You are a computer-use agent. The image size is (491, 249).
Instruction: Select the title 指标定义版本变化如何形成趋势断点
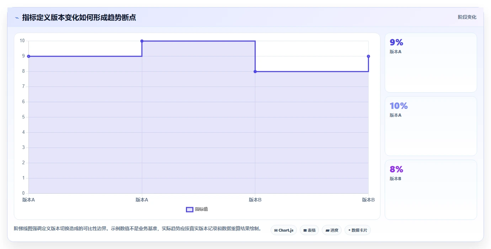[x=79, y=17]
